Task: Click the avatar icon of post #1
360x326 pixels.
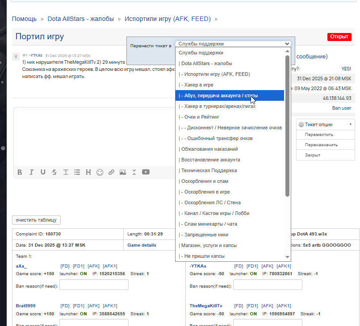Action: [16, 56]
